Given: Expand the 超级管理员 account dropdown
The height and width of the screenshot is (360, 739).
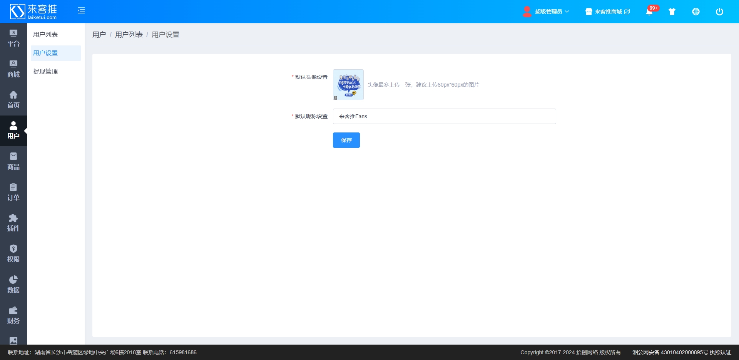Looking at the screenshot, I should 547,12.
